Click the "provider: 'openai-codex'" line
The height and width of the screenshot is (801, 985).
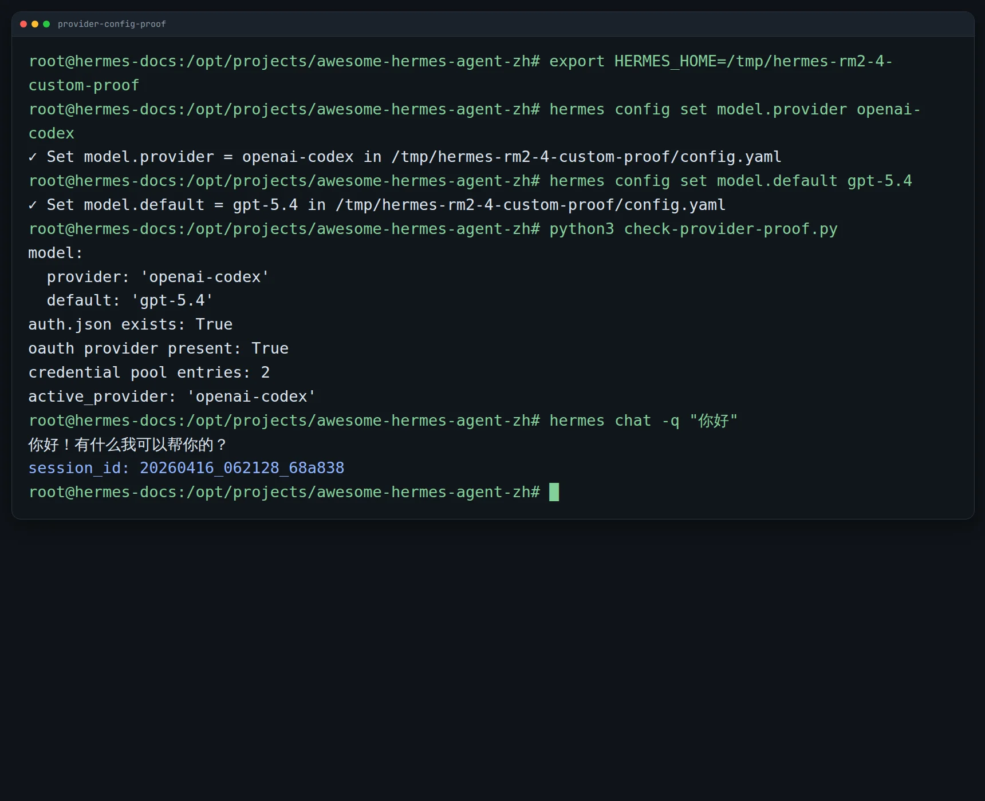(x=158, y=277)
